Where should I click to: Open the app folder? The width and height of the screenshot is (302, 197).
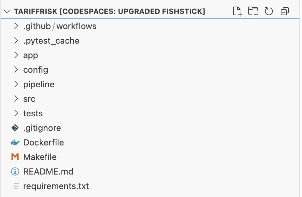[30, 55]
